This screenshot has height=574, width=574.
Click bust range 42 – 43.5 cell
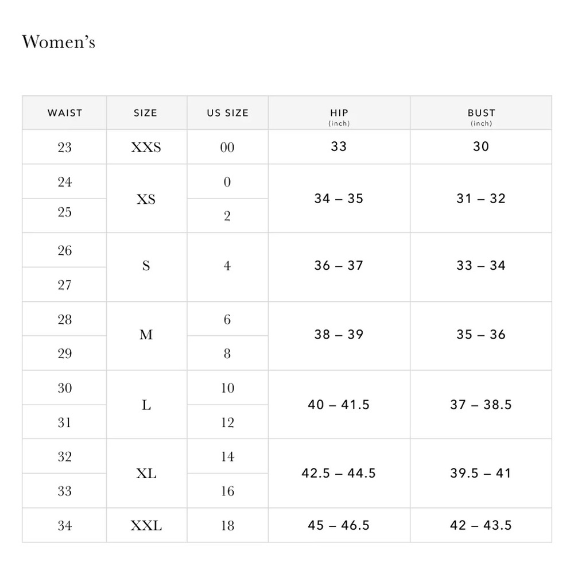click(x=481, y=525)
